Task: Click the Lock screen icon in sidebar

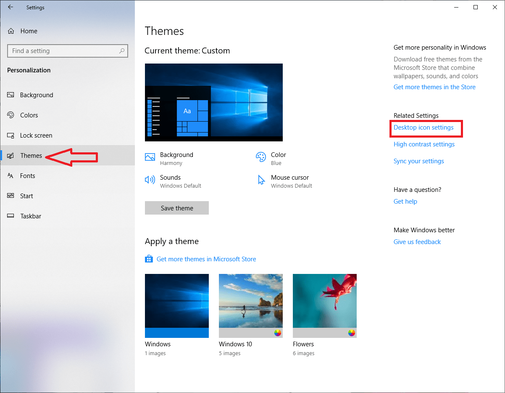Action: click(10, 135)
